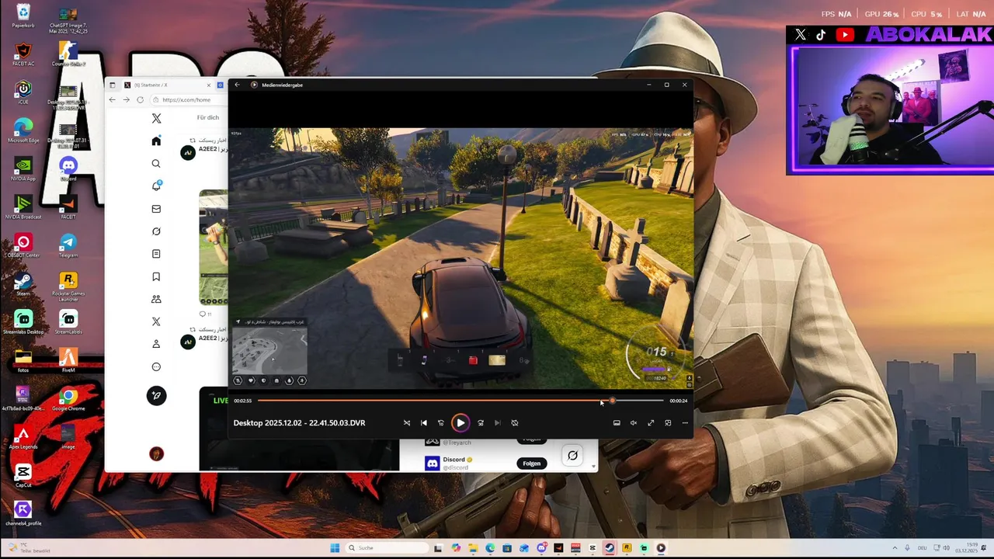The image size is (994, 559).
Task: Open Google Chrome desktop shortcut
Action: coord(68,398)
